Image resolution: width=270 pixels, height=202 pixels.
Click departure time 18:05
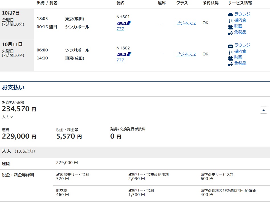42,19
